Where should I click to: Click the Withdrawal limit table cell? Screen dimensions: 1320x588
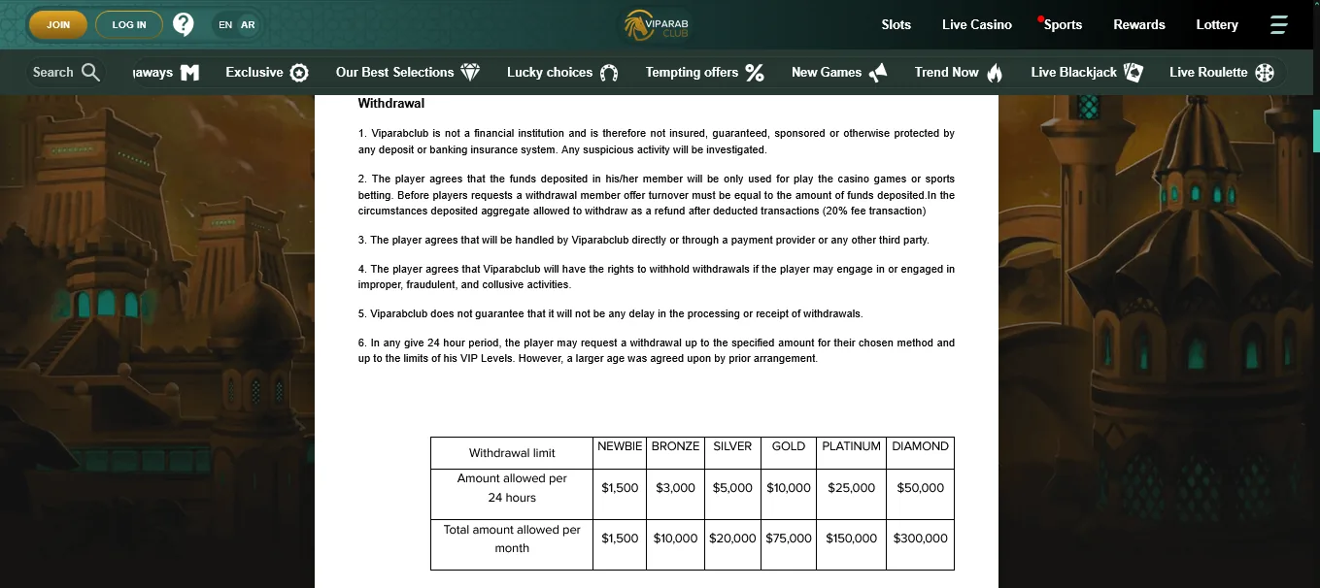512,453
